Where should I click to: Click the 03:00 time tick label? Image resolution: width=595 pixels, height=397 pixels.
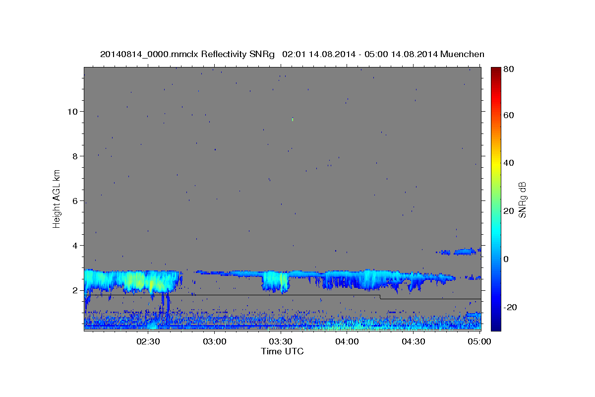[x=215, y=342]
